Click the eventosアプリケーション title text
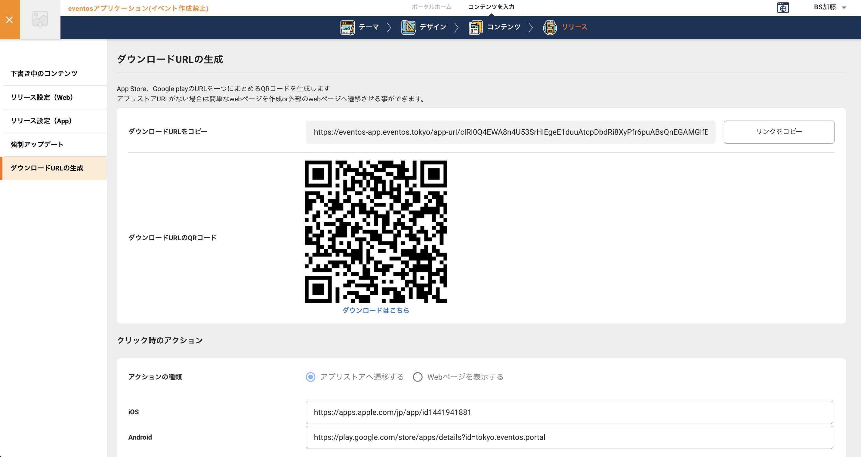The width and height of the screenshot is (861, 457). pyautogui.click(x=138, y=8)
